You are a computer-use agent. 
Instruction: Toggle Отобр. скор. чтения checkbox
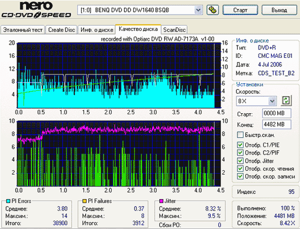coord(240,169)
